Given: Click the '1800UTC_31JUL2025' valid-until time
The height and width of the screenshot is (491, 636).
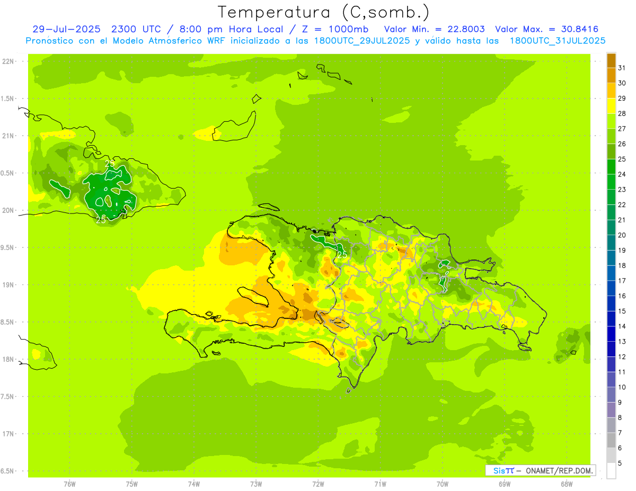Looking at the screenshot, I should tap(558, 40).
